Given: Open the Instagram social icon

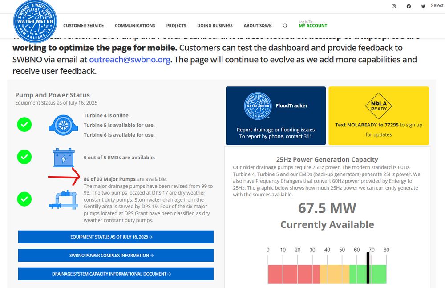Looking at the screenshot, I should coord(394,6).
